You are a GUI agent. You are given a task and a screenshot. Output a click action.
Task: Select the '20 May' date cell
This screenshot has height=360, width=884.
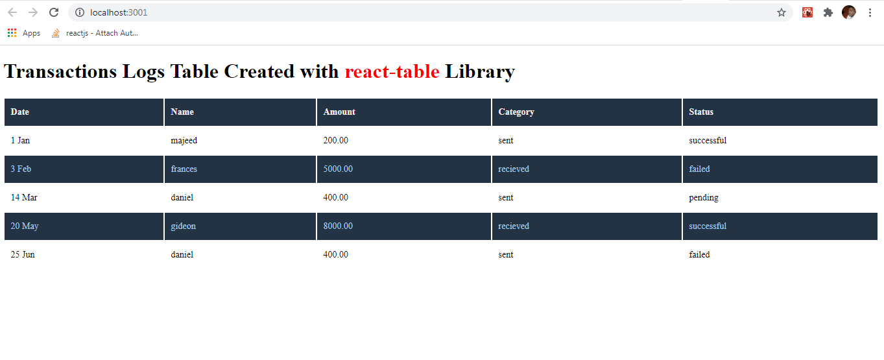(84, 226)
